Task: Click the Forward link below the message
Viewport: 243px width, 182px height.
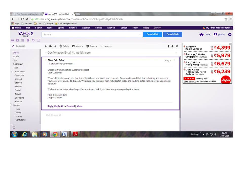Action: [x=71, y=106]
